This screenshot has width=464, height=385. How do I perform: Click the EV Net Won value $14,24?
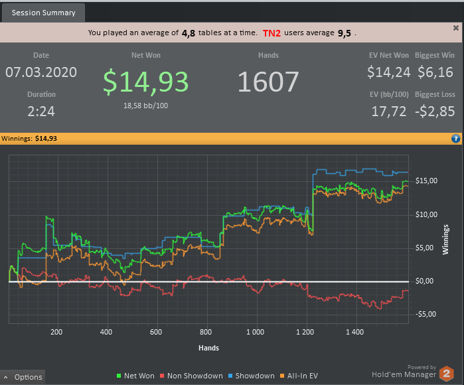pos(388,72)
